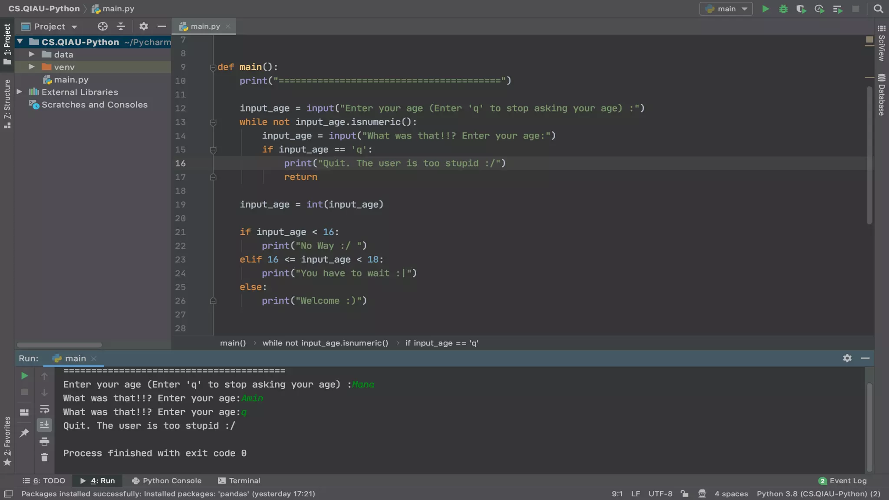Click the locate file target icon in Project panel

tap(102, 26)
